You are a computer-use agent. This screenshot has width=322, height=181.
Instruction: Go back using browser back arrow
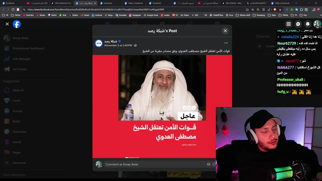tap(4, 10)
